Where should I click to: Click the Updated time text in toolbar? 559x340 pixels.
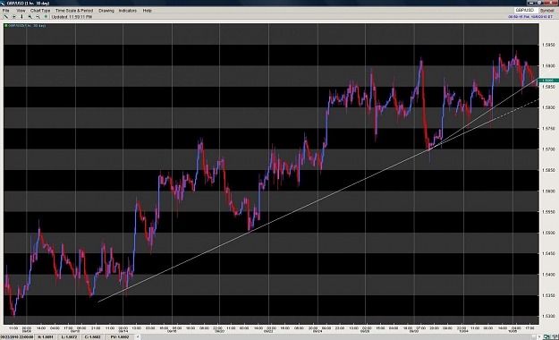pyautogui.click(x=72, y=17)
